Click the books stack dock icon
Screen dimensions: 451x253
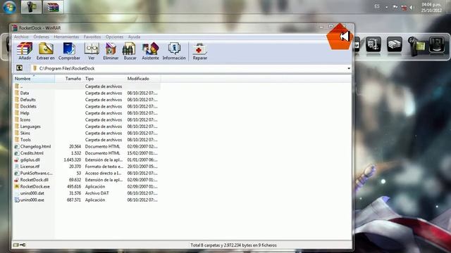pos(395,44)
